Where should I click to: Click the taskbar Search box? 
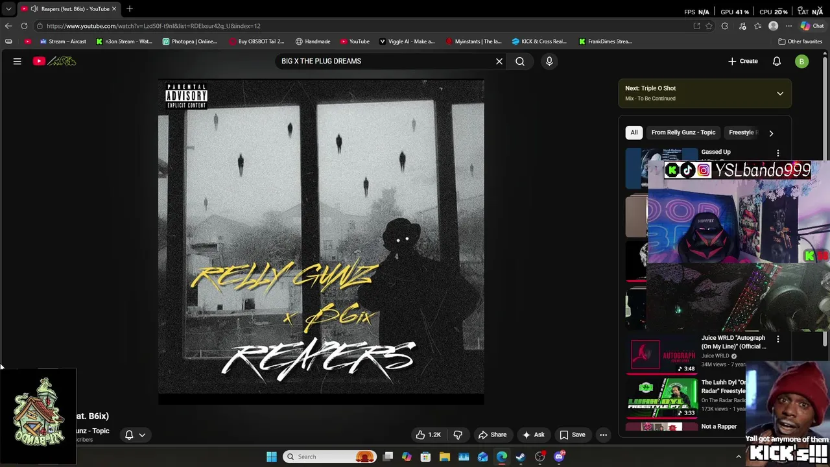tap(331, 457)
